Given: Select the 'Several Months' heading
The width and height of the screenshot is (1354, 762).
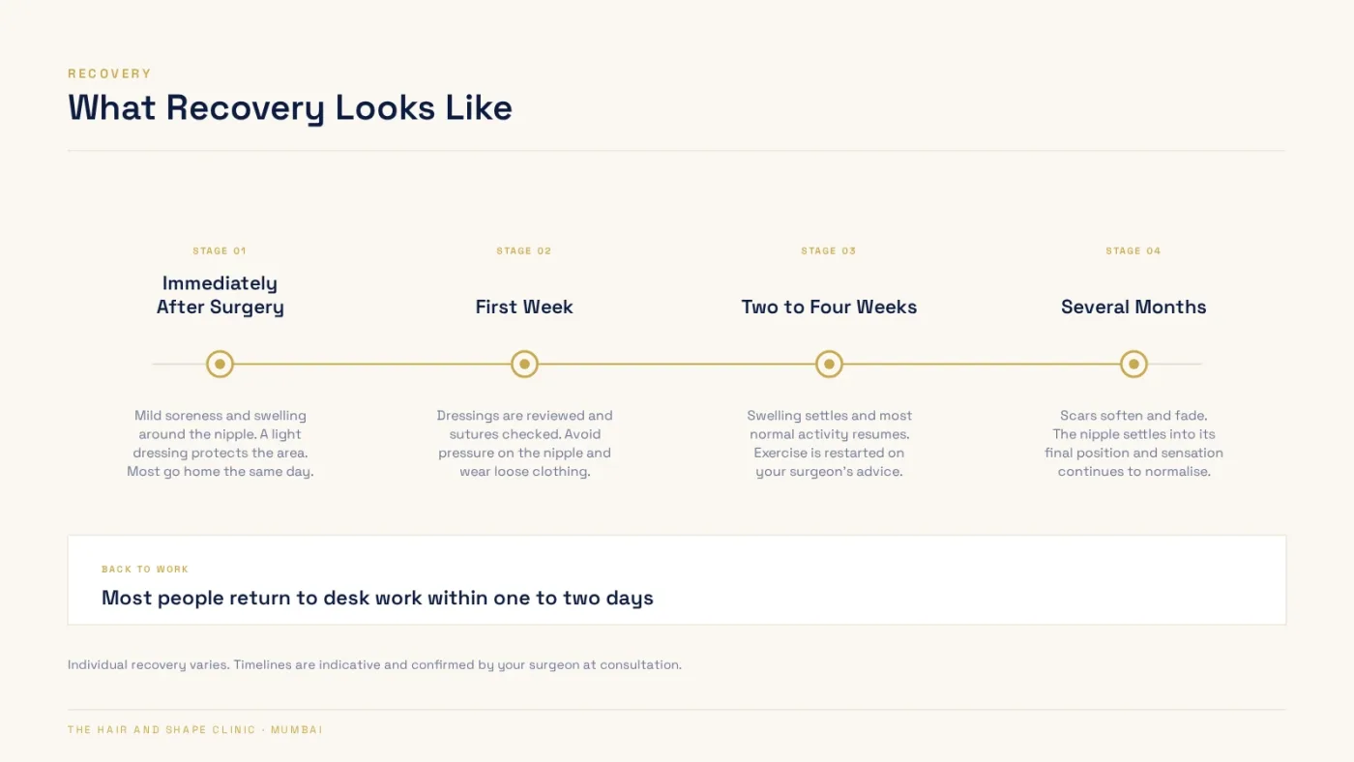Looking at the screenshot, I should (x=1133, y=307).
